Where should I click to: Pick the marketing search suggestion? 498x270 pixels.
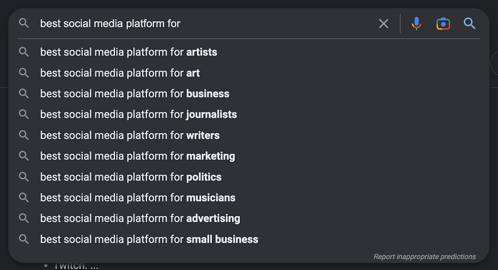pyautogui.click(x=137, y=156)
